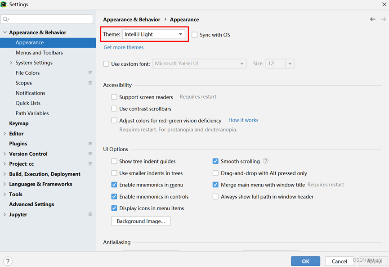This screenshot has height=267, width=389.
Task: Click the Smooth scrolling help icon
Action: point(265,161)
